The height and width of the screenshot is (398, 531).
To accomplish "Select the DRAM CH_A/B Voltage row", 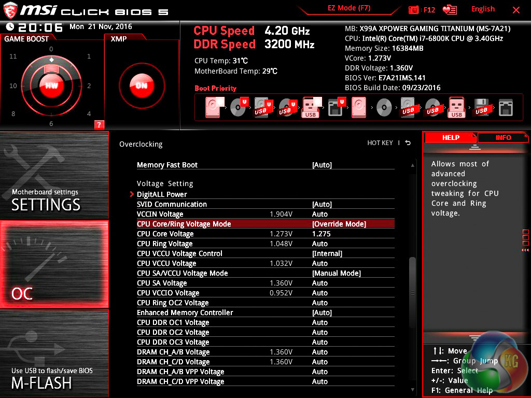I will (x=265, y=352).
